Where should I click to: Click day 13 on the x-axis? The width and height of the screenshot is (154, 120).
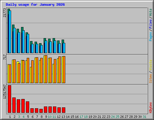click(63, 117)
